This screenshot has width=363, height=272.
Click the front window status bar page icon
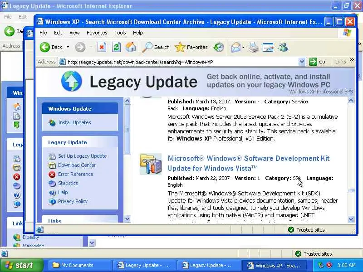coord(40,229)
